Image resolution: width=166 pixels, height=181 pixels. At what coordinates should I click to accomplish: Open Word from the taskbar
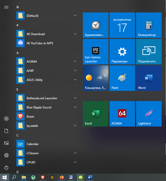click(90, 177)
